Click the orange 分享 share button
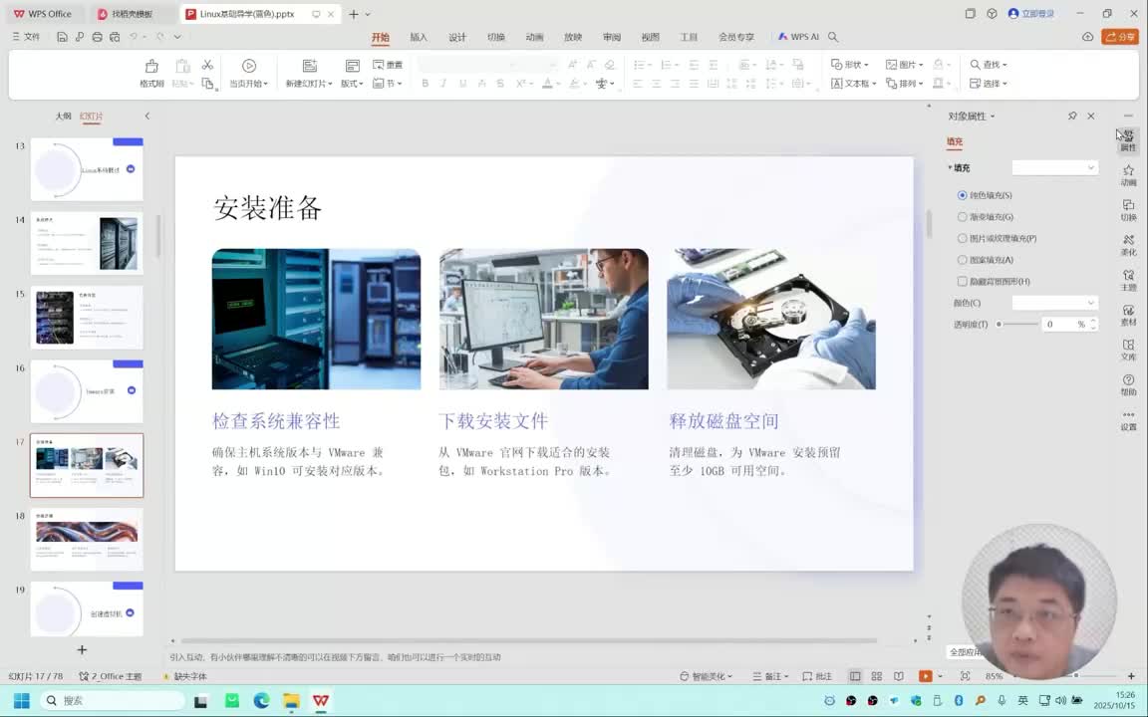 pos(1119,37)
